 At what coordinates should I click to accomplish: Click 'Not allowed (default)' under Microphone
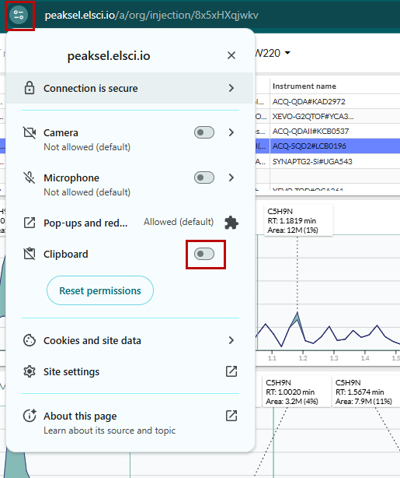click(87, 192)
